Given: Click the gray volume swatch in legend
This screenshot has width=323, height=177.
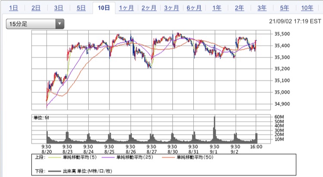Looking at the screenshot, I should click(x=54, y=171).
